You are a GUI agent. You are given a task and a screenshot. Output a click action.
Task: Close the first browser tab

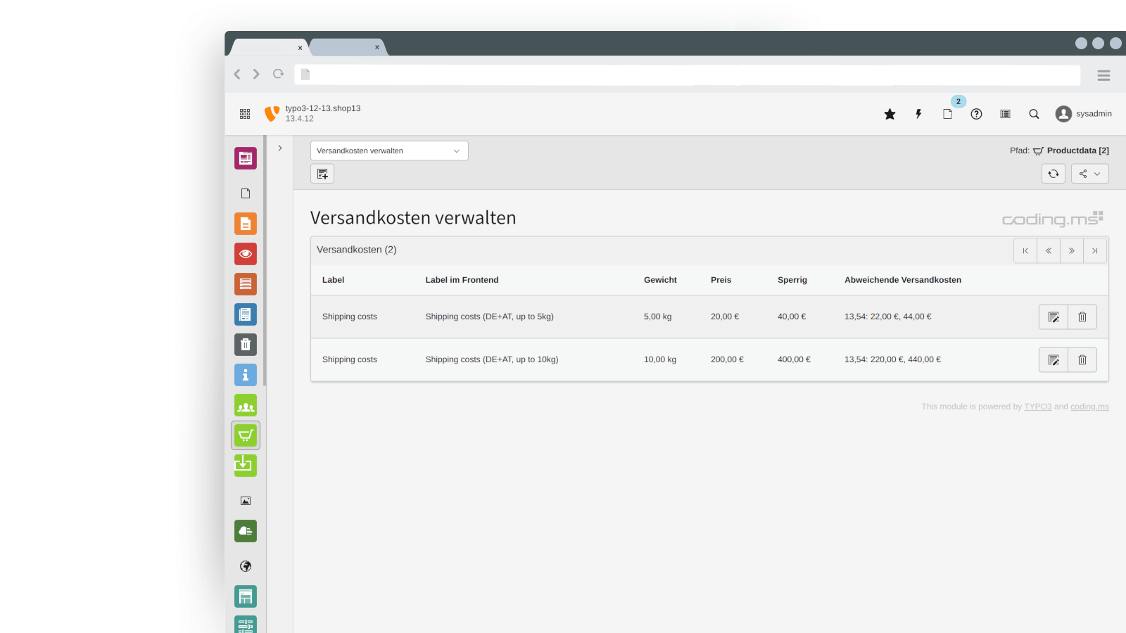(x=300, y=48)
